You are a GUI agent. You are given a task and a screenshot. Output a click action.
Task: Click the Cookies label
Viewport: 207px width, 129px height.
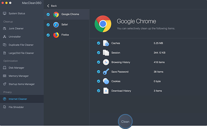pyautogui.click(x=116, y=81)
